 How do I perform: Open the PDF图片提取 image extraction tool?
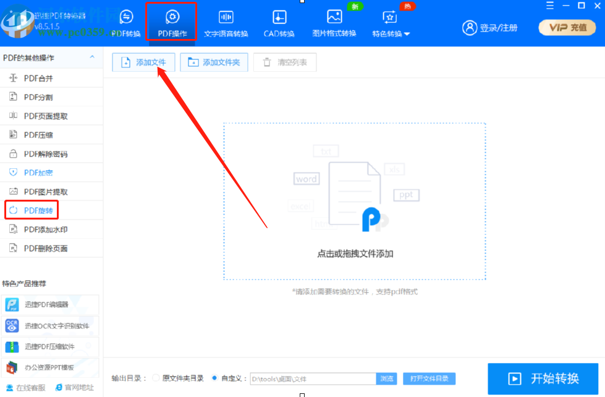(43, 191)
